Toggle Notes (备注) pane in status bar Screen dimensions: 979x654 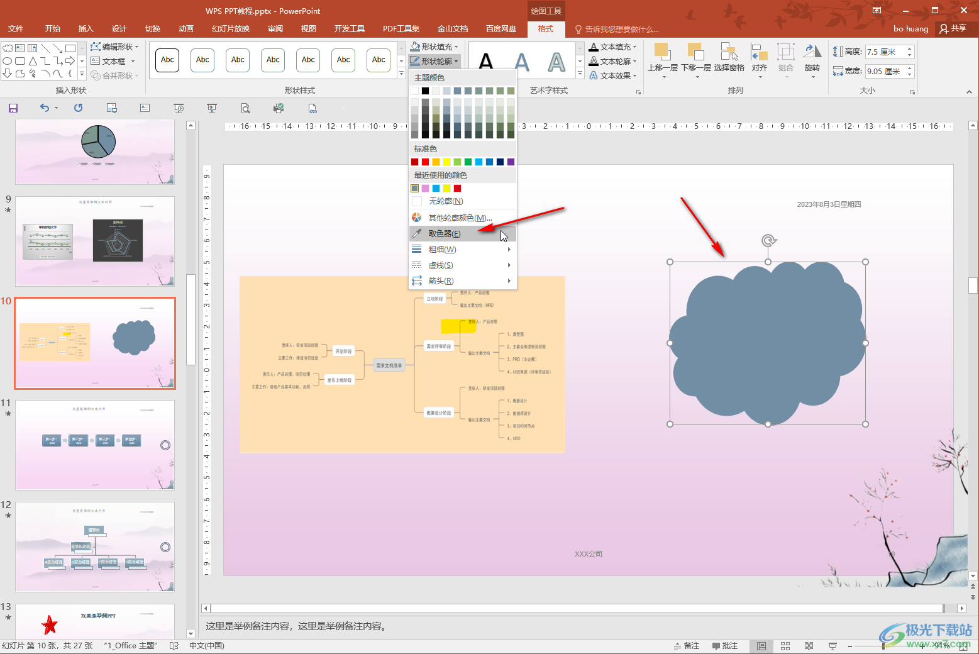coord(687,646)
